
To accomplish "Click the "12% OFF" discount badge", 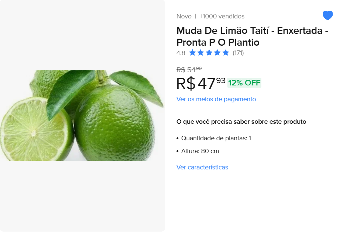I will (244, 83).
